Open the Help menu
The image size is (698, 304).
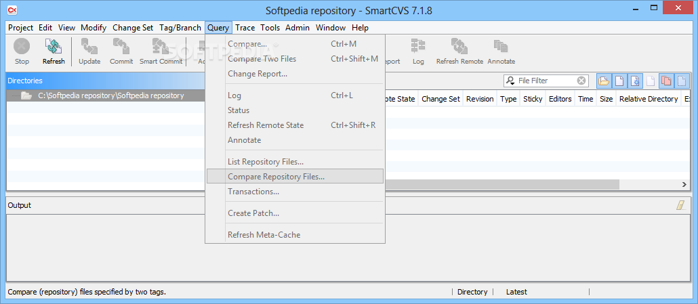pyautogui.click(x=360, y=28)
